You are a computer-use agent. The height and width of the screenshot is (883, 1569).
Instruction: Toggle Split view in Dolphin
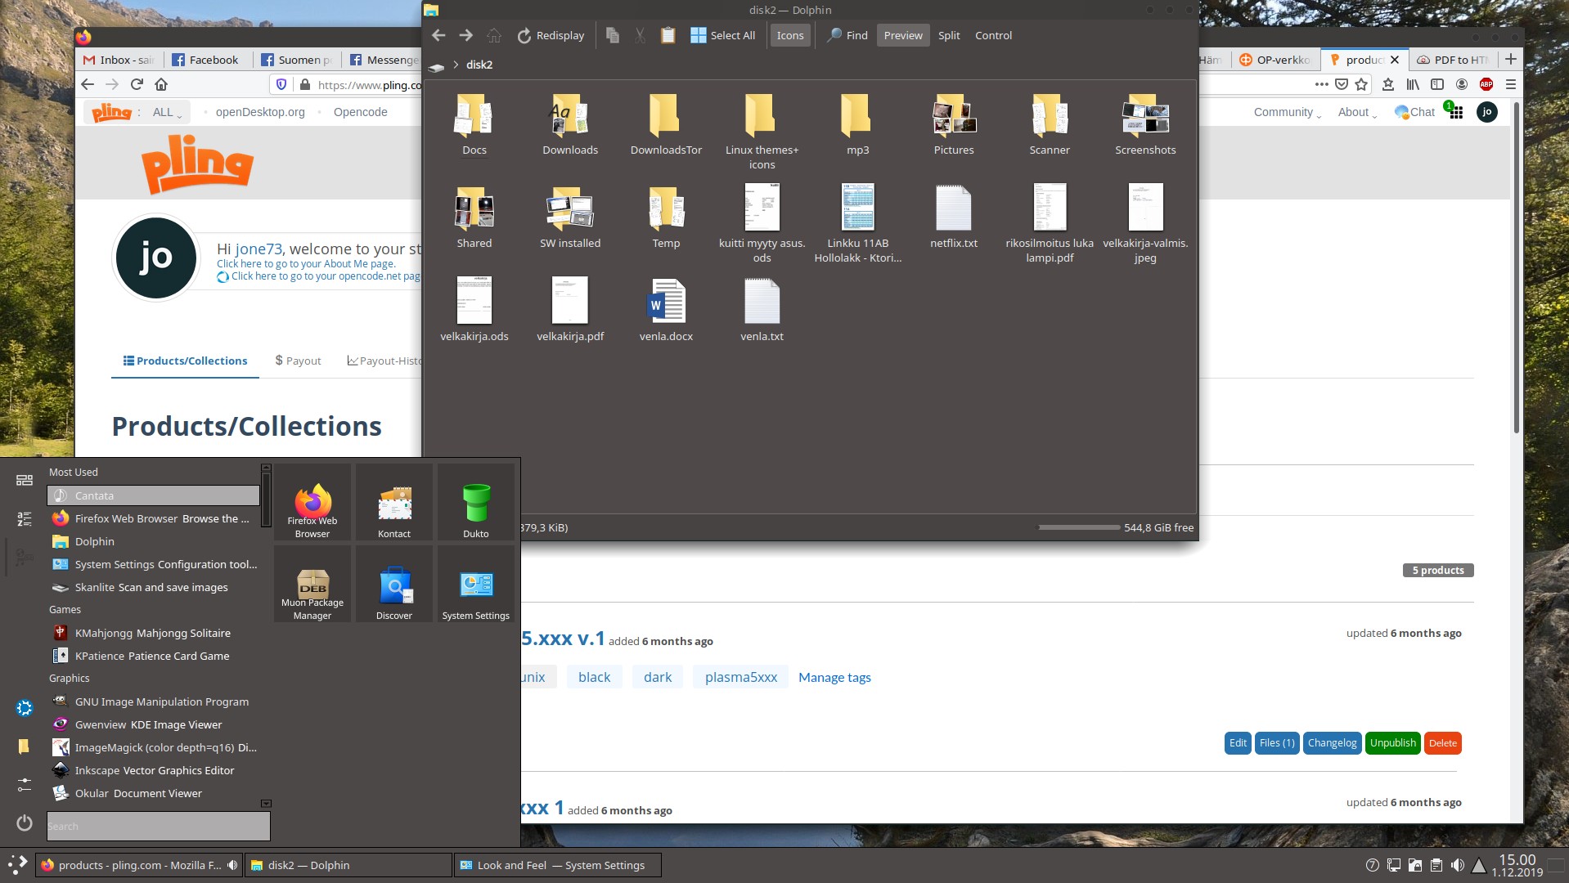pyautogui.click(x=949, y=35)
